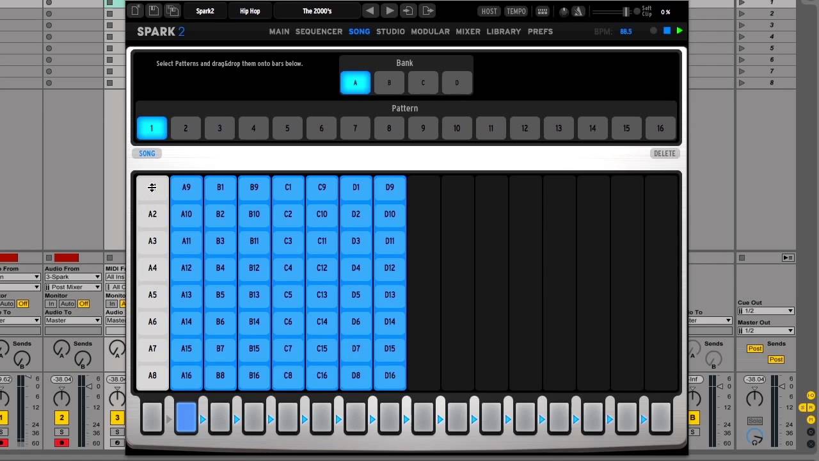Launch Ableton scene 8 play arrow
Image resolution: width=819 pixels, height=461 pixels.
click(x=742, y=83)
